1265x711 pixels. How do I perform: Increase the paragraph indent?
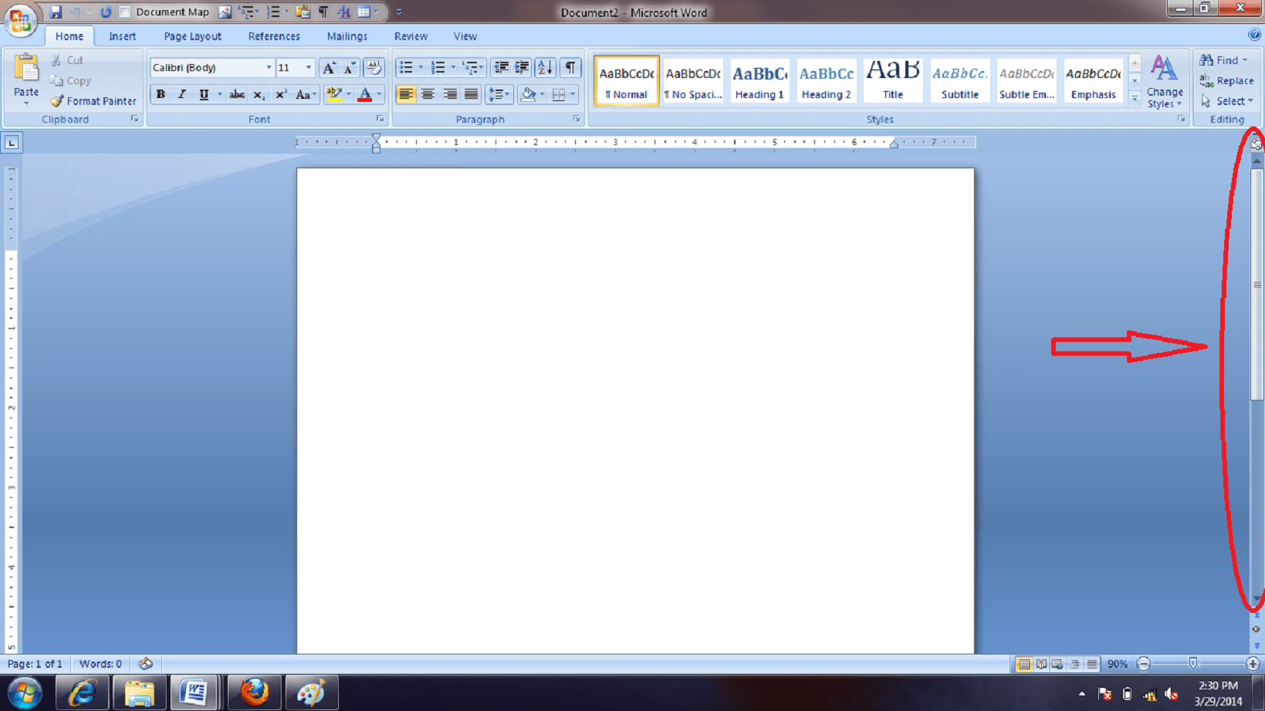[x=522, y=68]
